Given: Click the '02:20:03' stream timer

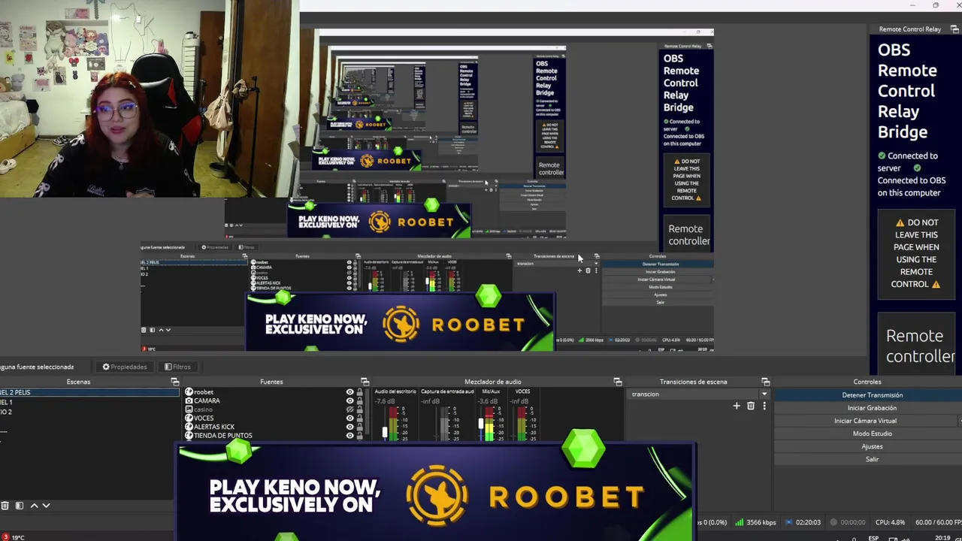Looking at the screenshot, I should (808, 522).
